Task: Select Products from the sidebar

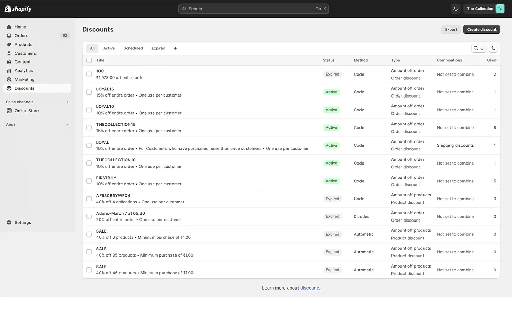Action: 23,44
